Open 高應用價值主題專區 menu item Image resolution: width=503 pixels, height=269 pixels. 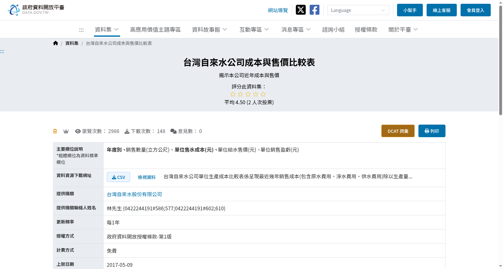click(155, 30)
